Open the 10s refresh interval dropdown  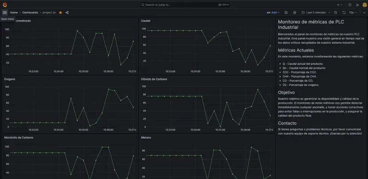(353, 13)
